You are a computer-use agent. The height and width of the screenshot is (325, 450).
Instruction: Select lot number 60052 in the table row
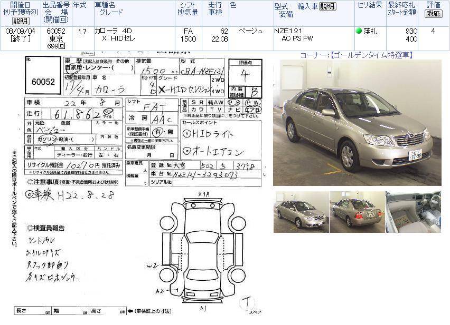tap(56, 31)
